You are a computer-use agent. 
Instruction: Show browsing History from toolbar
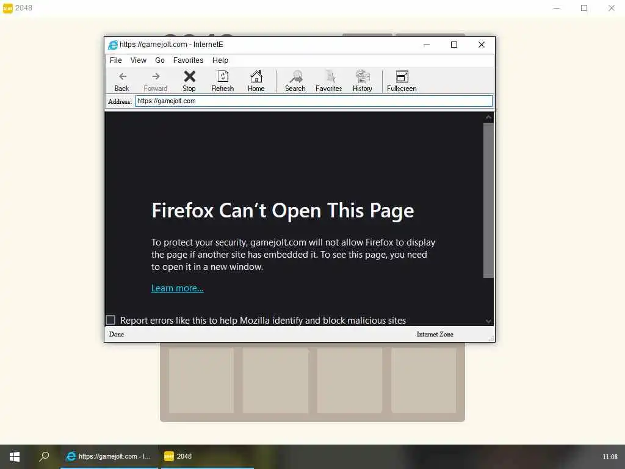point(362,81)
